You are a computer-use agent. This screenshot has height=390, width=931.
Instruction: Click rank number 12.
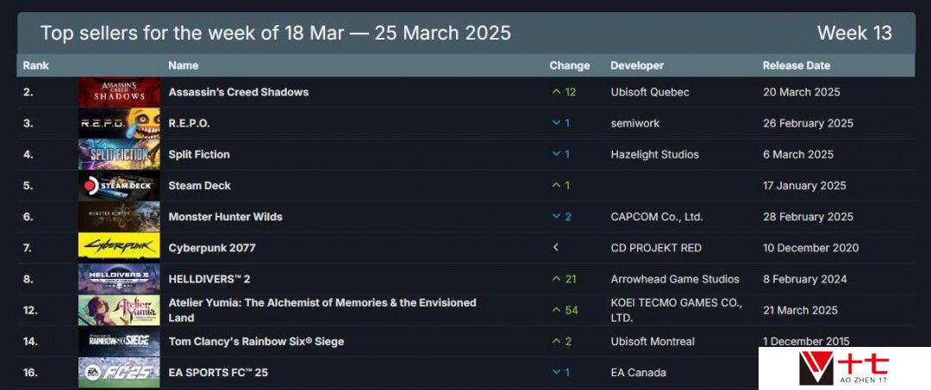pyautogui.click(x=30, y=310)
